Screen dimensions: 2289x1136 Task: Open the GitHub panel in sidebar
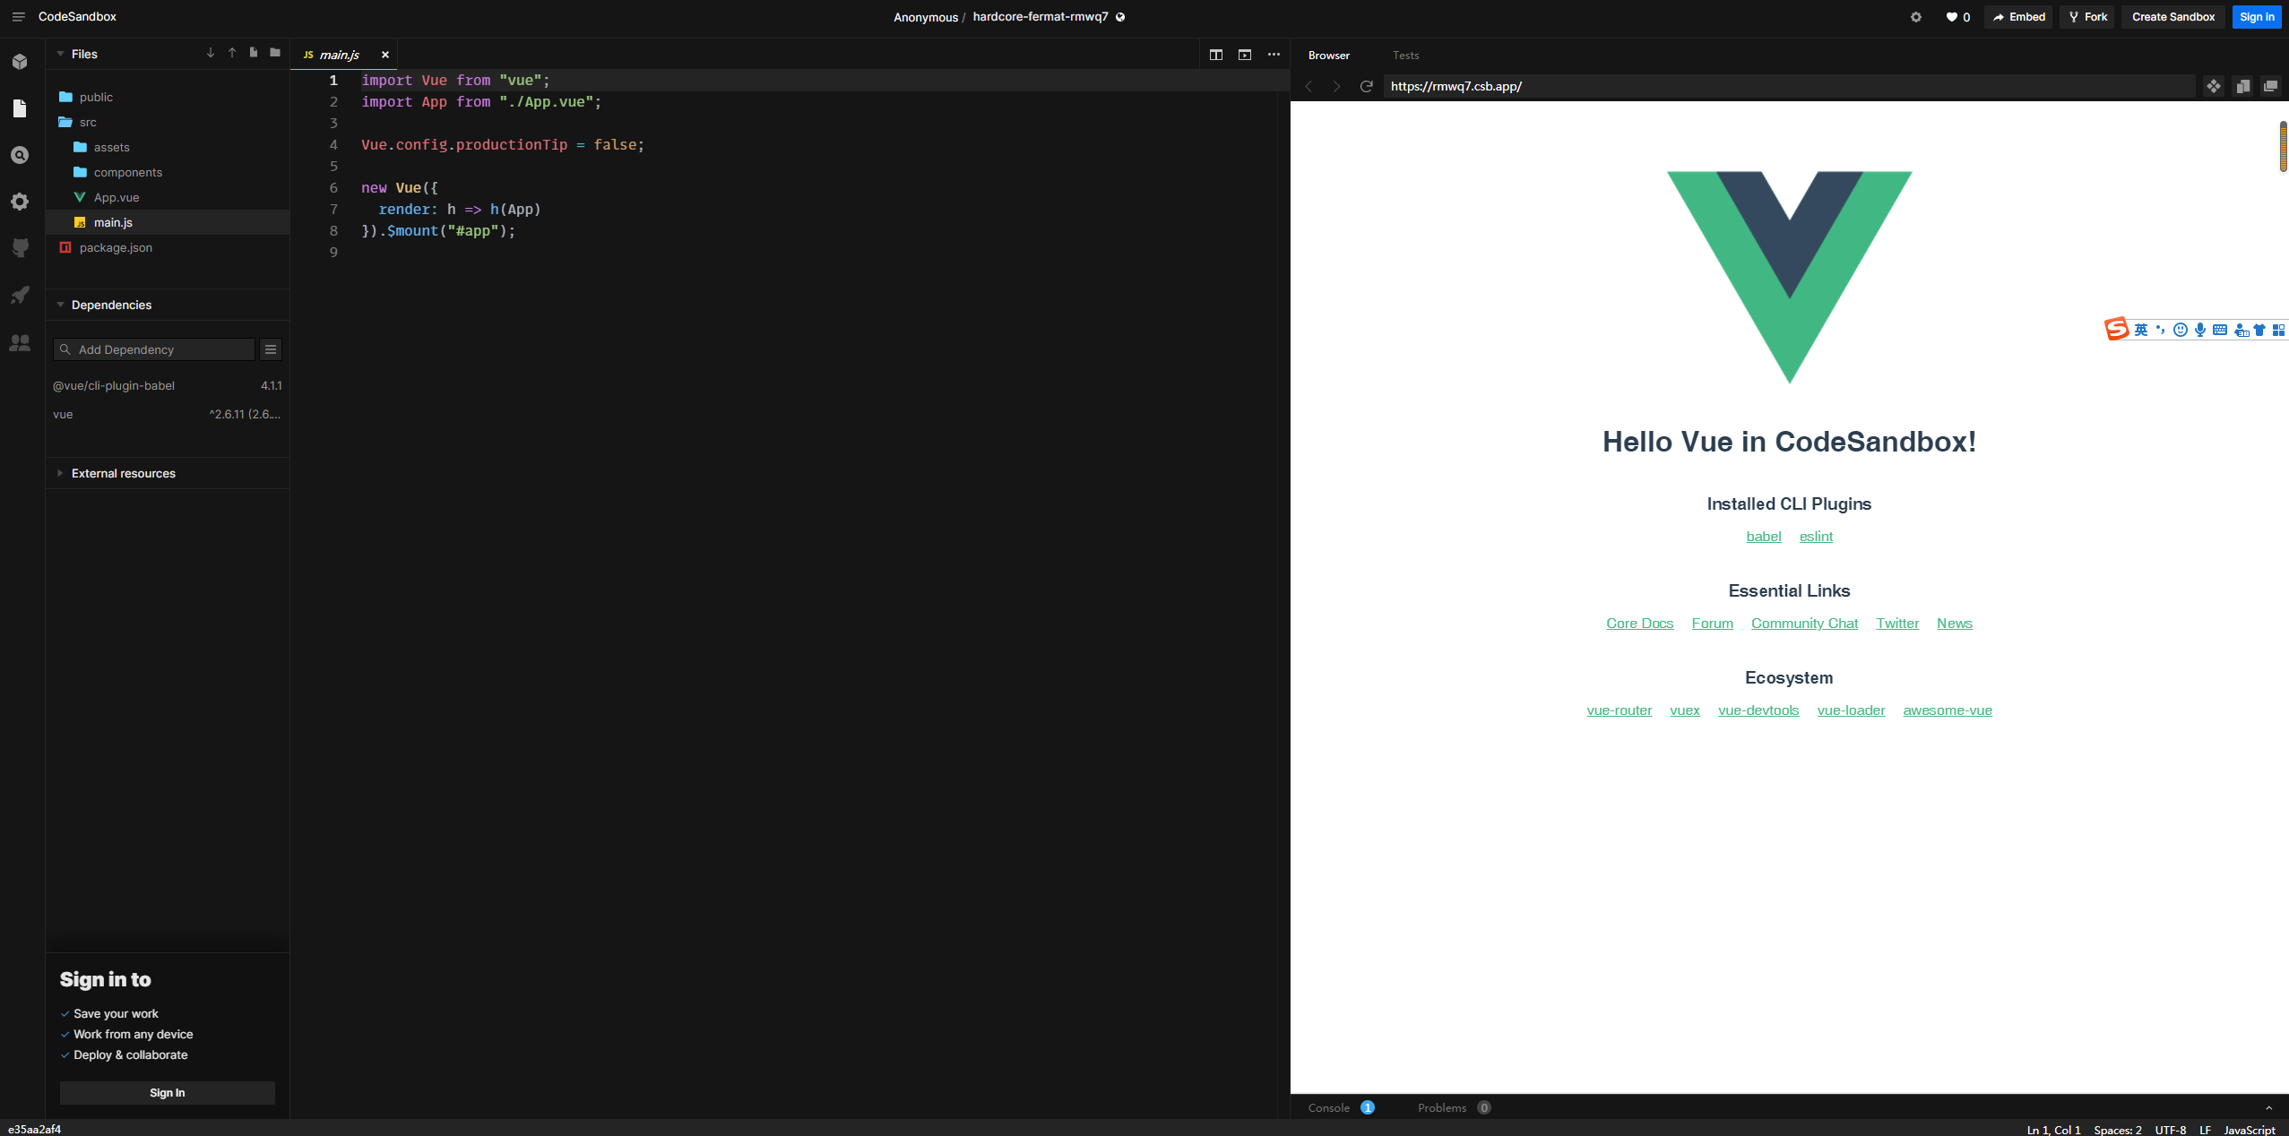click(20, 248)
